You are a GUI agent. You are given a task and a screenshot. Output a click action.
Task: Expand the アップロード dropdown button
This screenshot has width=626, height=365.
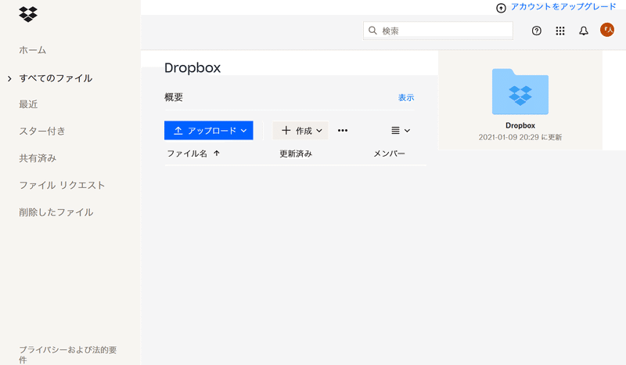209,130
